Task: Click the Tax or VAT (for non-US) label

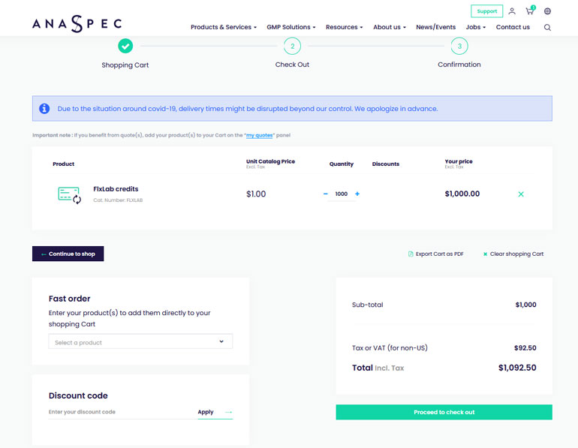Action: tap(390, 347)
